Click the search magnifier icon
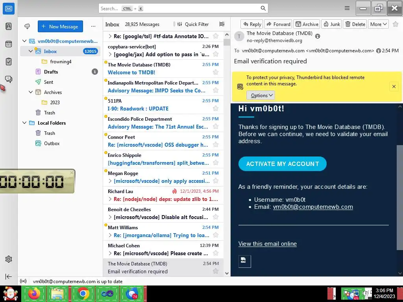The height and width of the screenshot is (302, 403). coord(263,8)
